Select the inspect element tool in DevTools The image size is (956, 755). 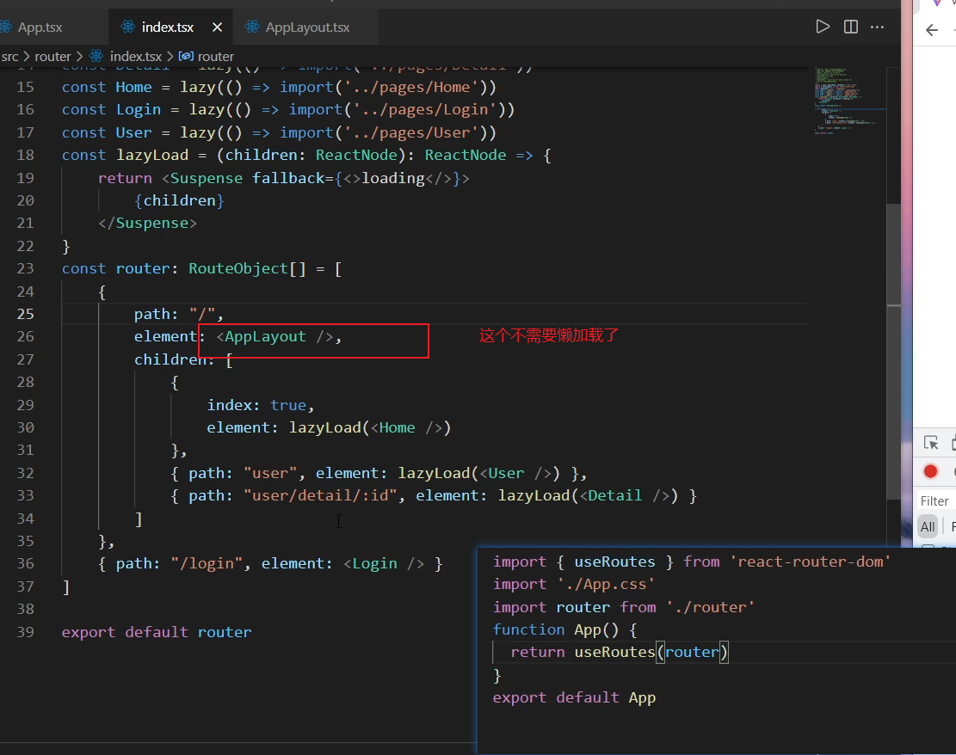coord(930,442)
